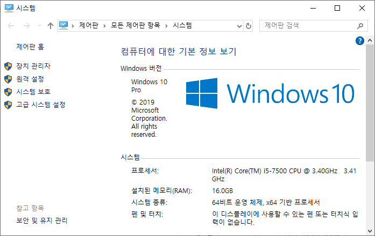The width and height of the screenshot is (375, 236).
Task: Open recent locations dropdown arrow
Action: click(x=39, y=26)
